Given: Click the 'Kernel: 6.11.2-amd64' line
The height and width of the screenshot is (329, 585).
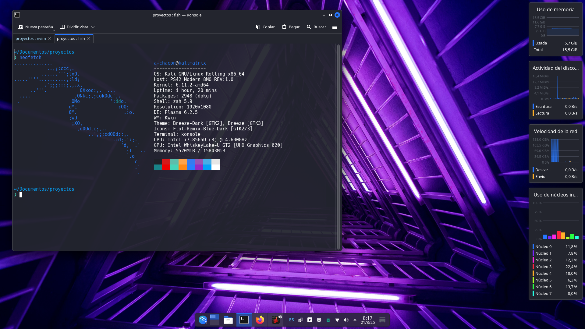Looking at the screenshot, I should pyautogui.click(x=181, y=85).
